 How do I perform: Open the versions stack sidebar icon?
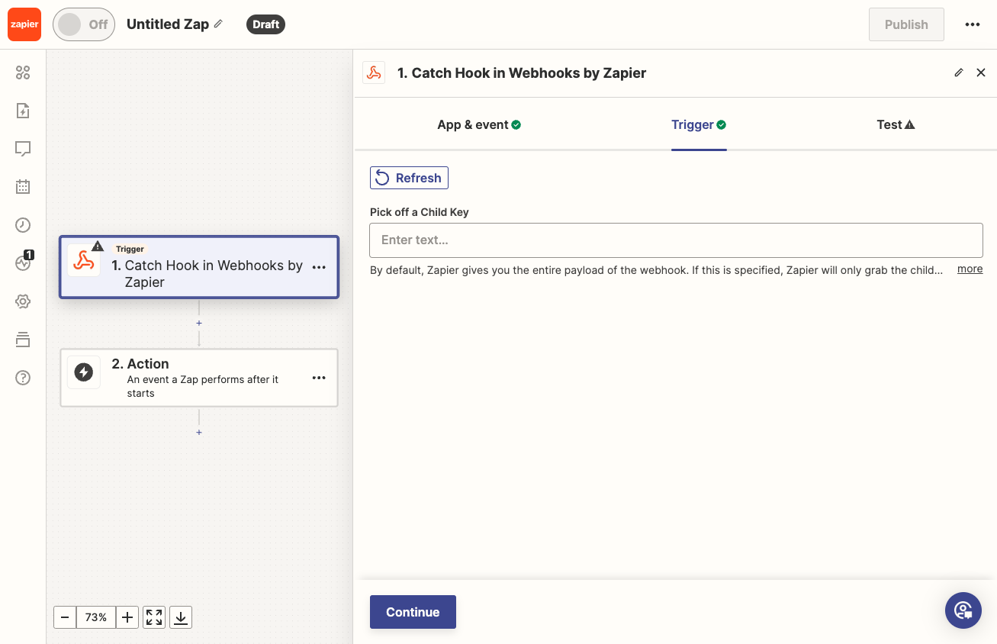(x=23, y=340)
